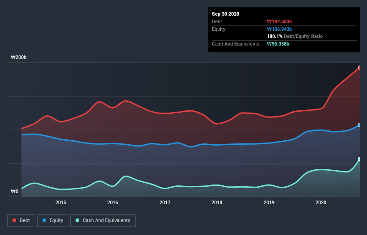Click the ₩56.058b cash value
The width and height of the screenshot is (367, 235).
pos(278,44)
